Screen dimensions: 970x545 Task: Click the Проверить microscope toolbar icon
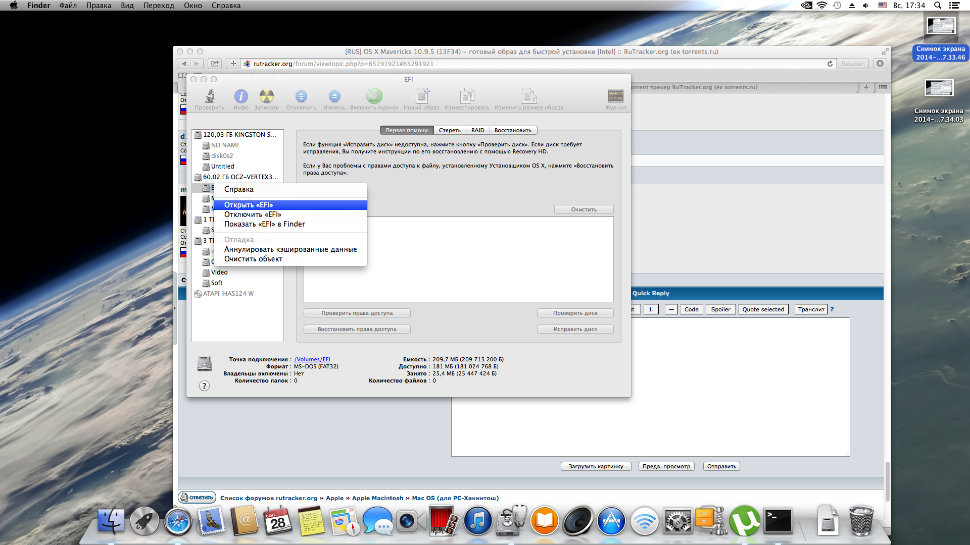click(x=209, y=96)
